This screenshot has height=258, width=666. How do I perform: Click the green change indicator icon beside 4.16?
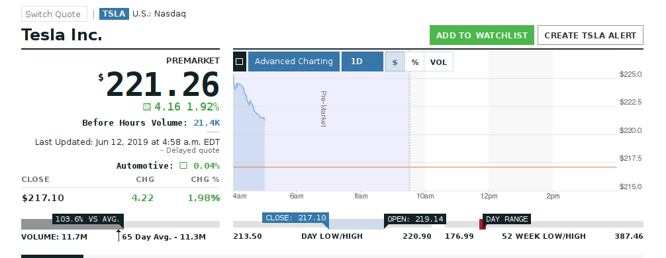coord(147,107)
